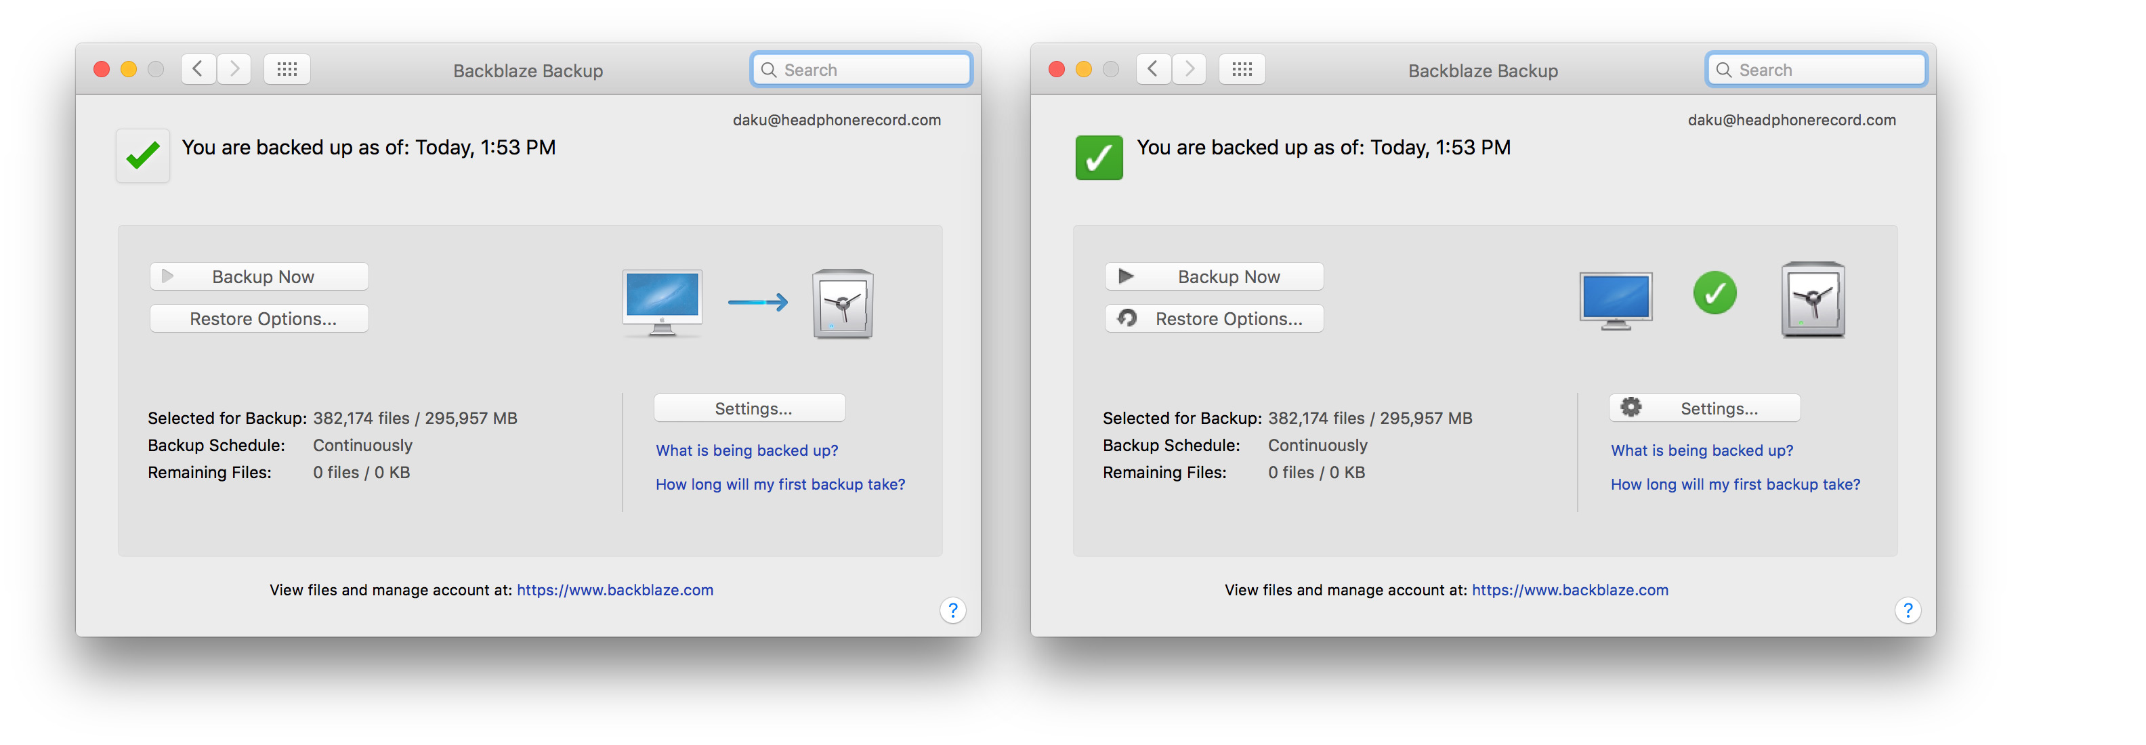Click 'What is being backed up?' in right window
Image resolution: width=2146 pixels, height=745 pixels.
1702,450
